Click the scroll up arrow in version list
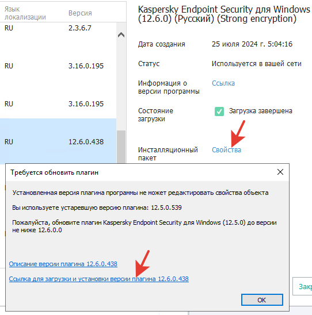The width and height of the screenshot is (312, 315). coord(121,35)
